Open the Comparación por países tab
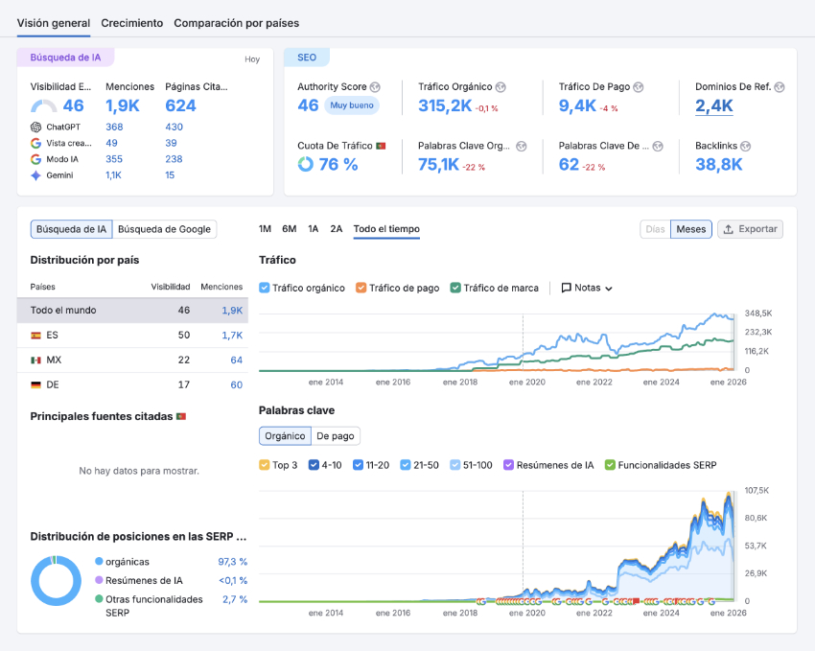The image size is (815, 651). click(236, 23)
